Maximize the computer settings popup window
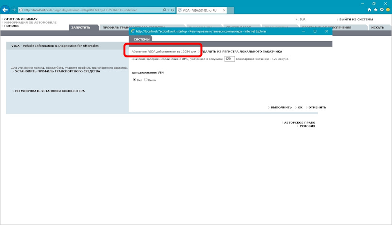 (315, 31)
